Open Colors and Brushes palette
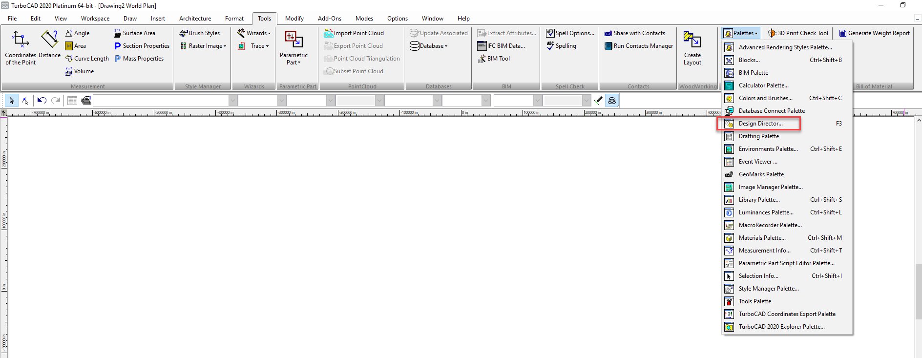The image size is (922, 358). pyautogui.click(x=787, y=98)
